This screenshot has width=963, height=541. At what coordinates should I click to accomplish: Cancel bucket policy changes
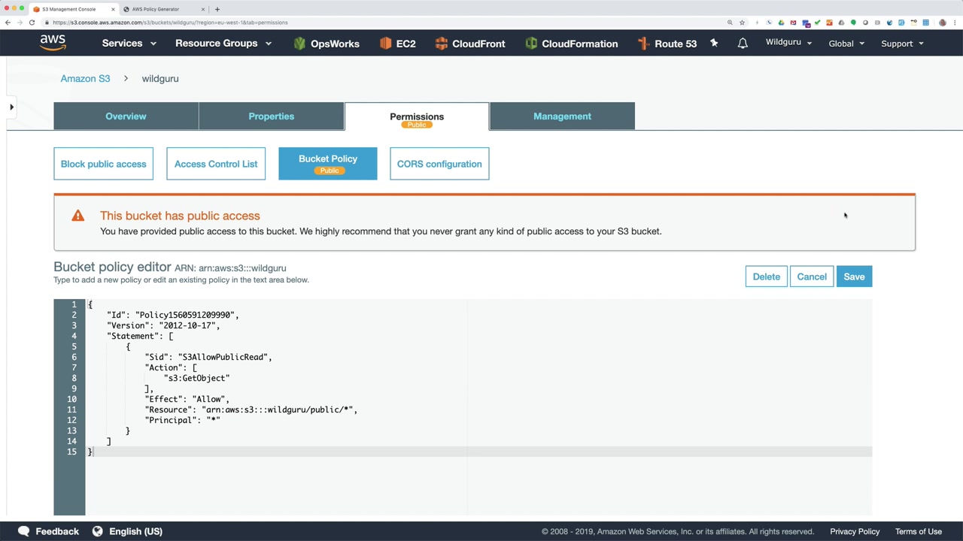[x=812, y=277]
